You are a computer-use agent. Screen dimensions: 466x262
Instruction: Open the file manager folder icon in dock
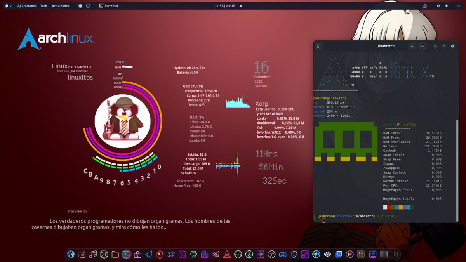coord(115,254)
